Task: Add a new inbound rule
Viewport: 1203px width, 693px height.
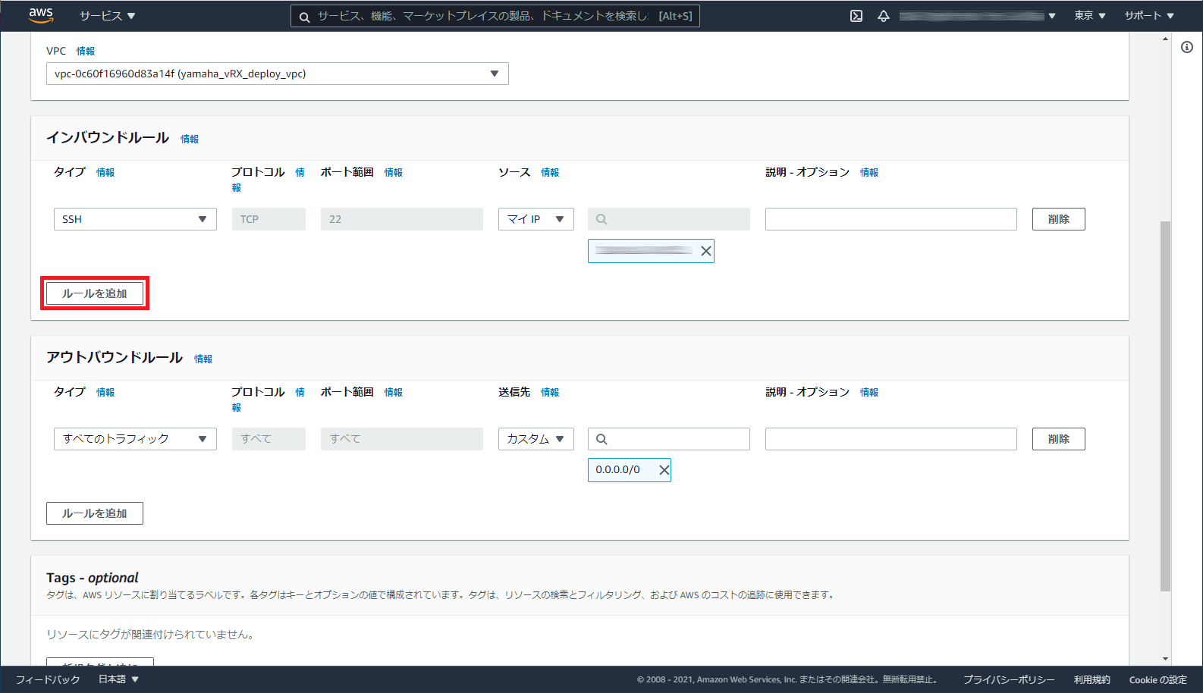Action: coord(95,293)
